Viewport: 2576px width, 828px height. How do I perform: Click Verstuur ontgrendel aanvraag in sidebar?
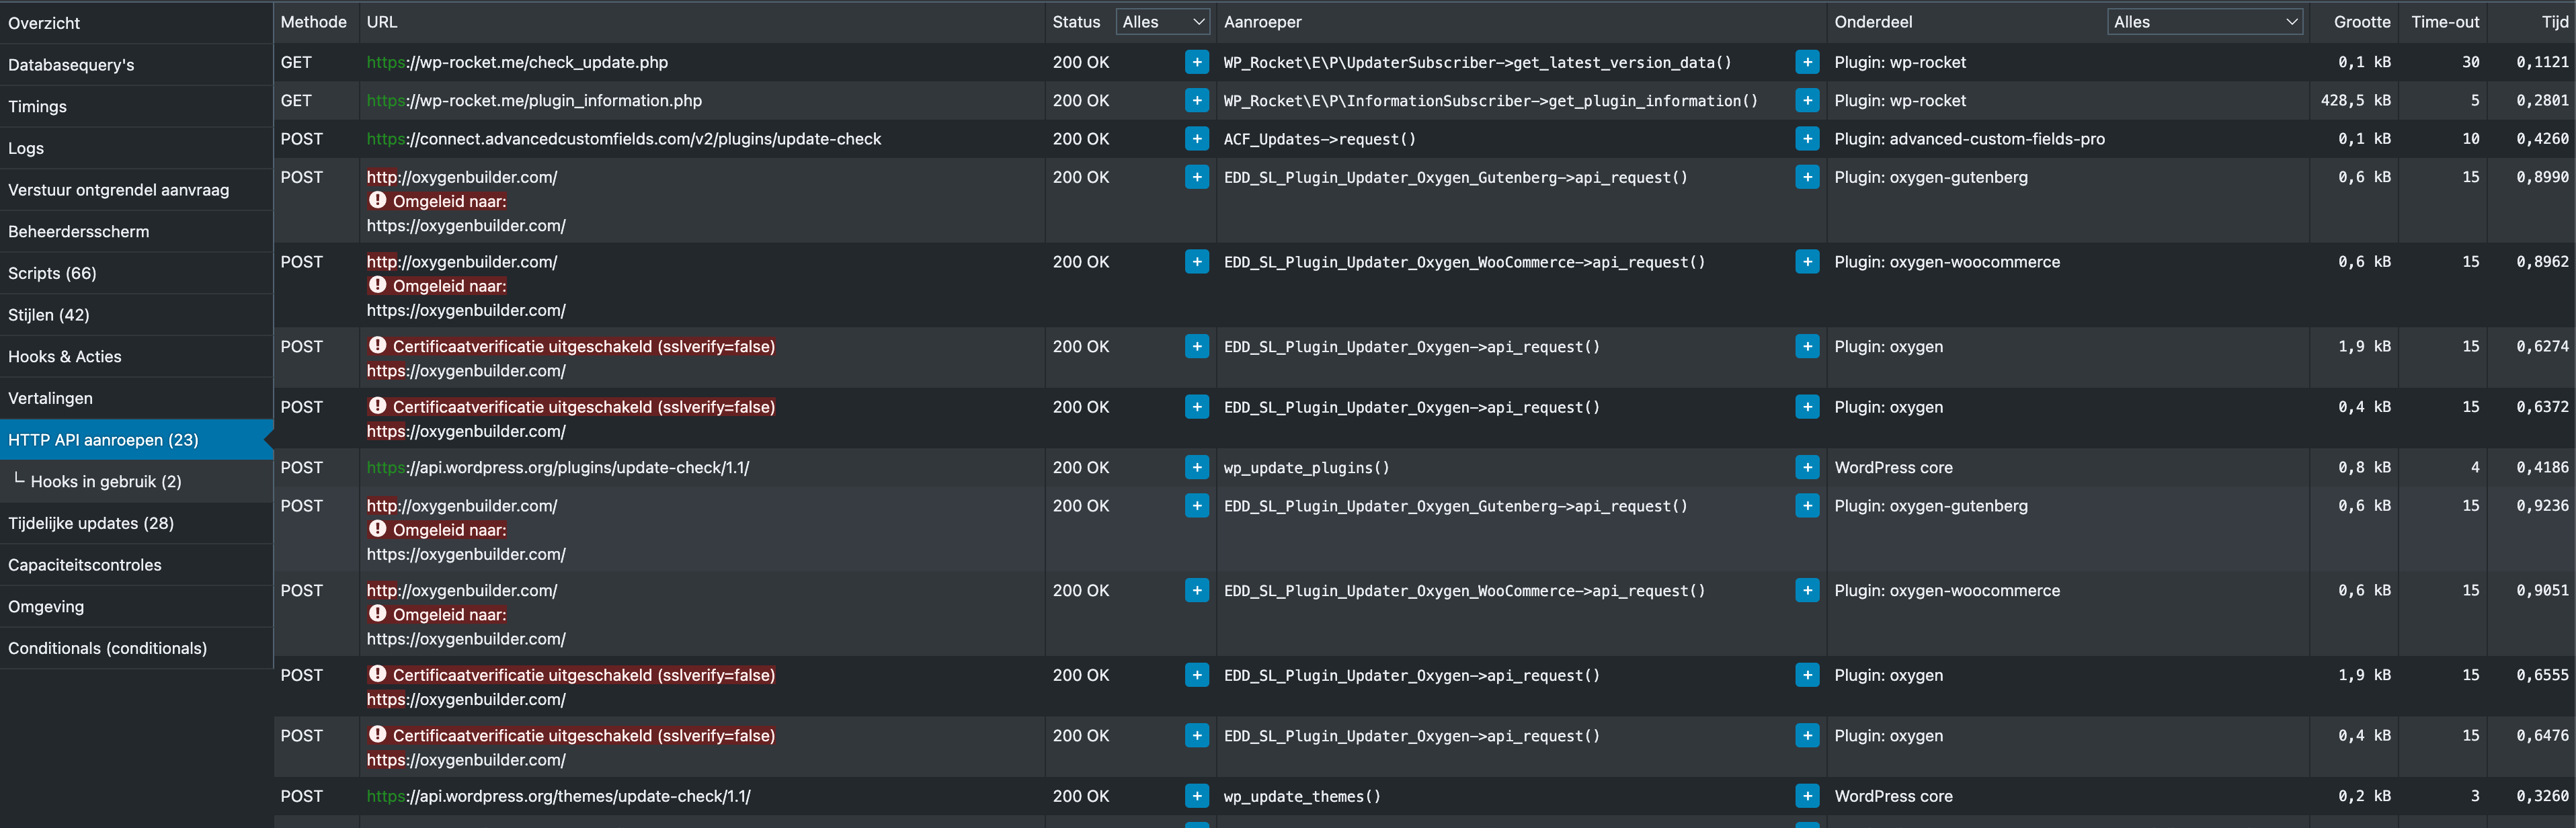(118, 189)
